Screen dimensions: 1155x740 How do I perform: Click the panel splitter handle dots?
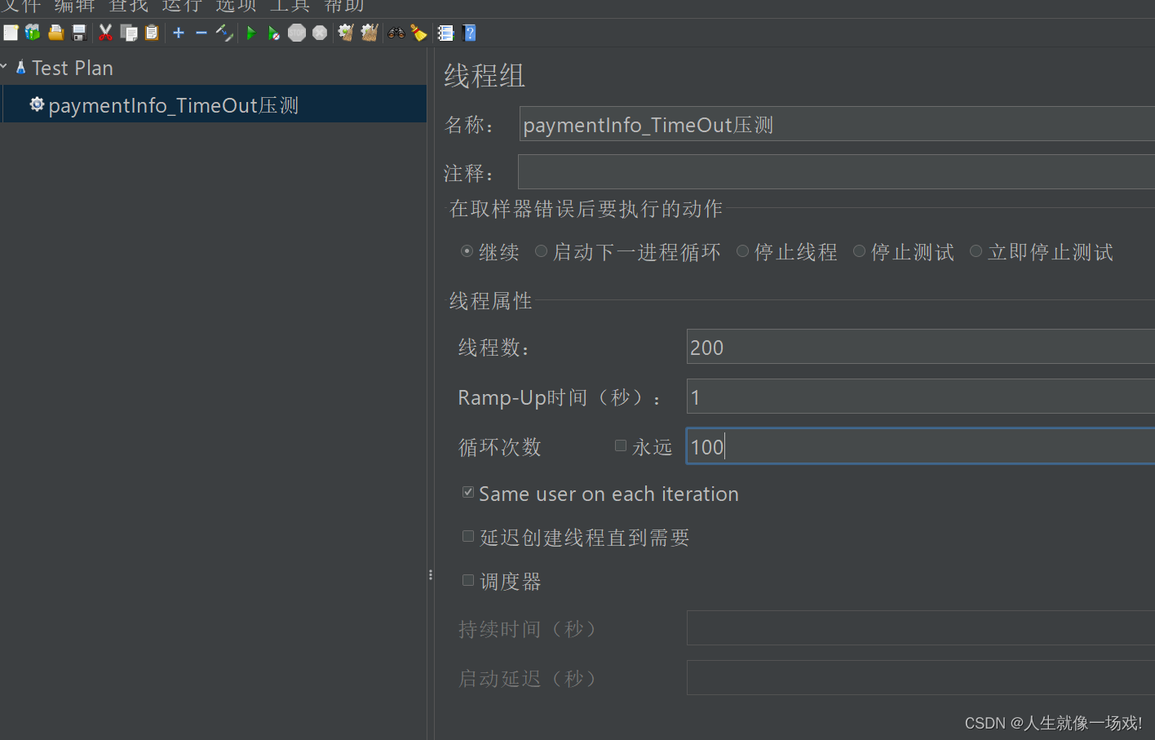(x=431, y=575)
